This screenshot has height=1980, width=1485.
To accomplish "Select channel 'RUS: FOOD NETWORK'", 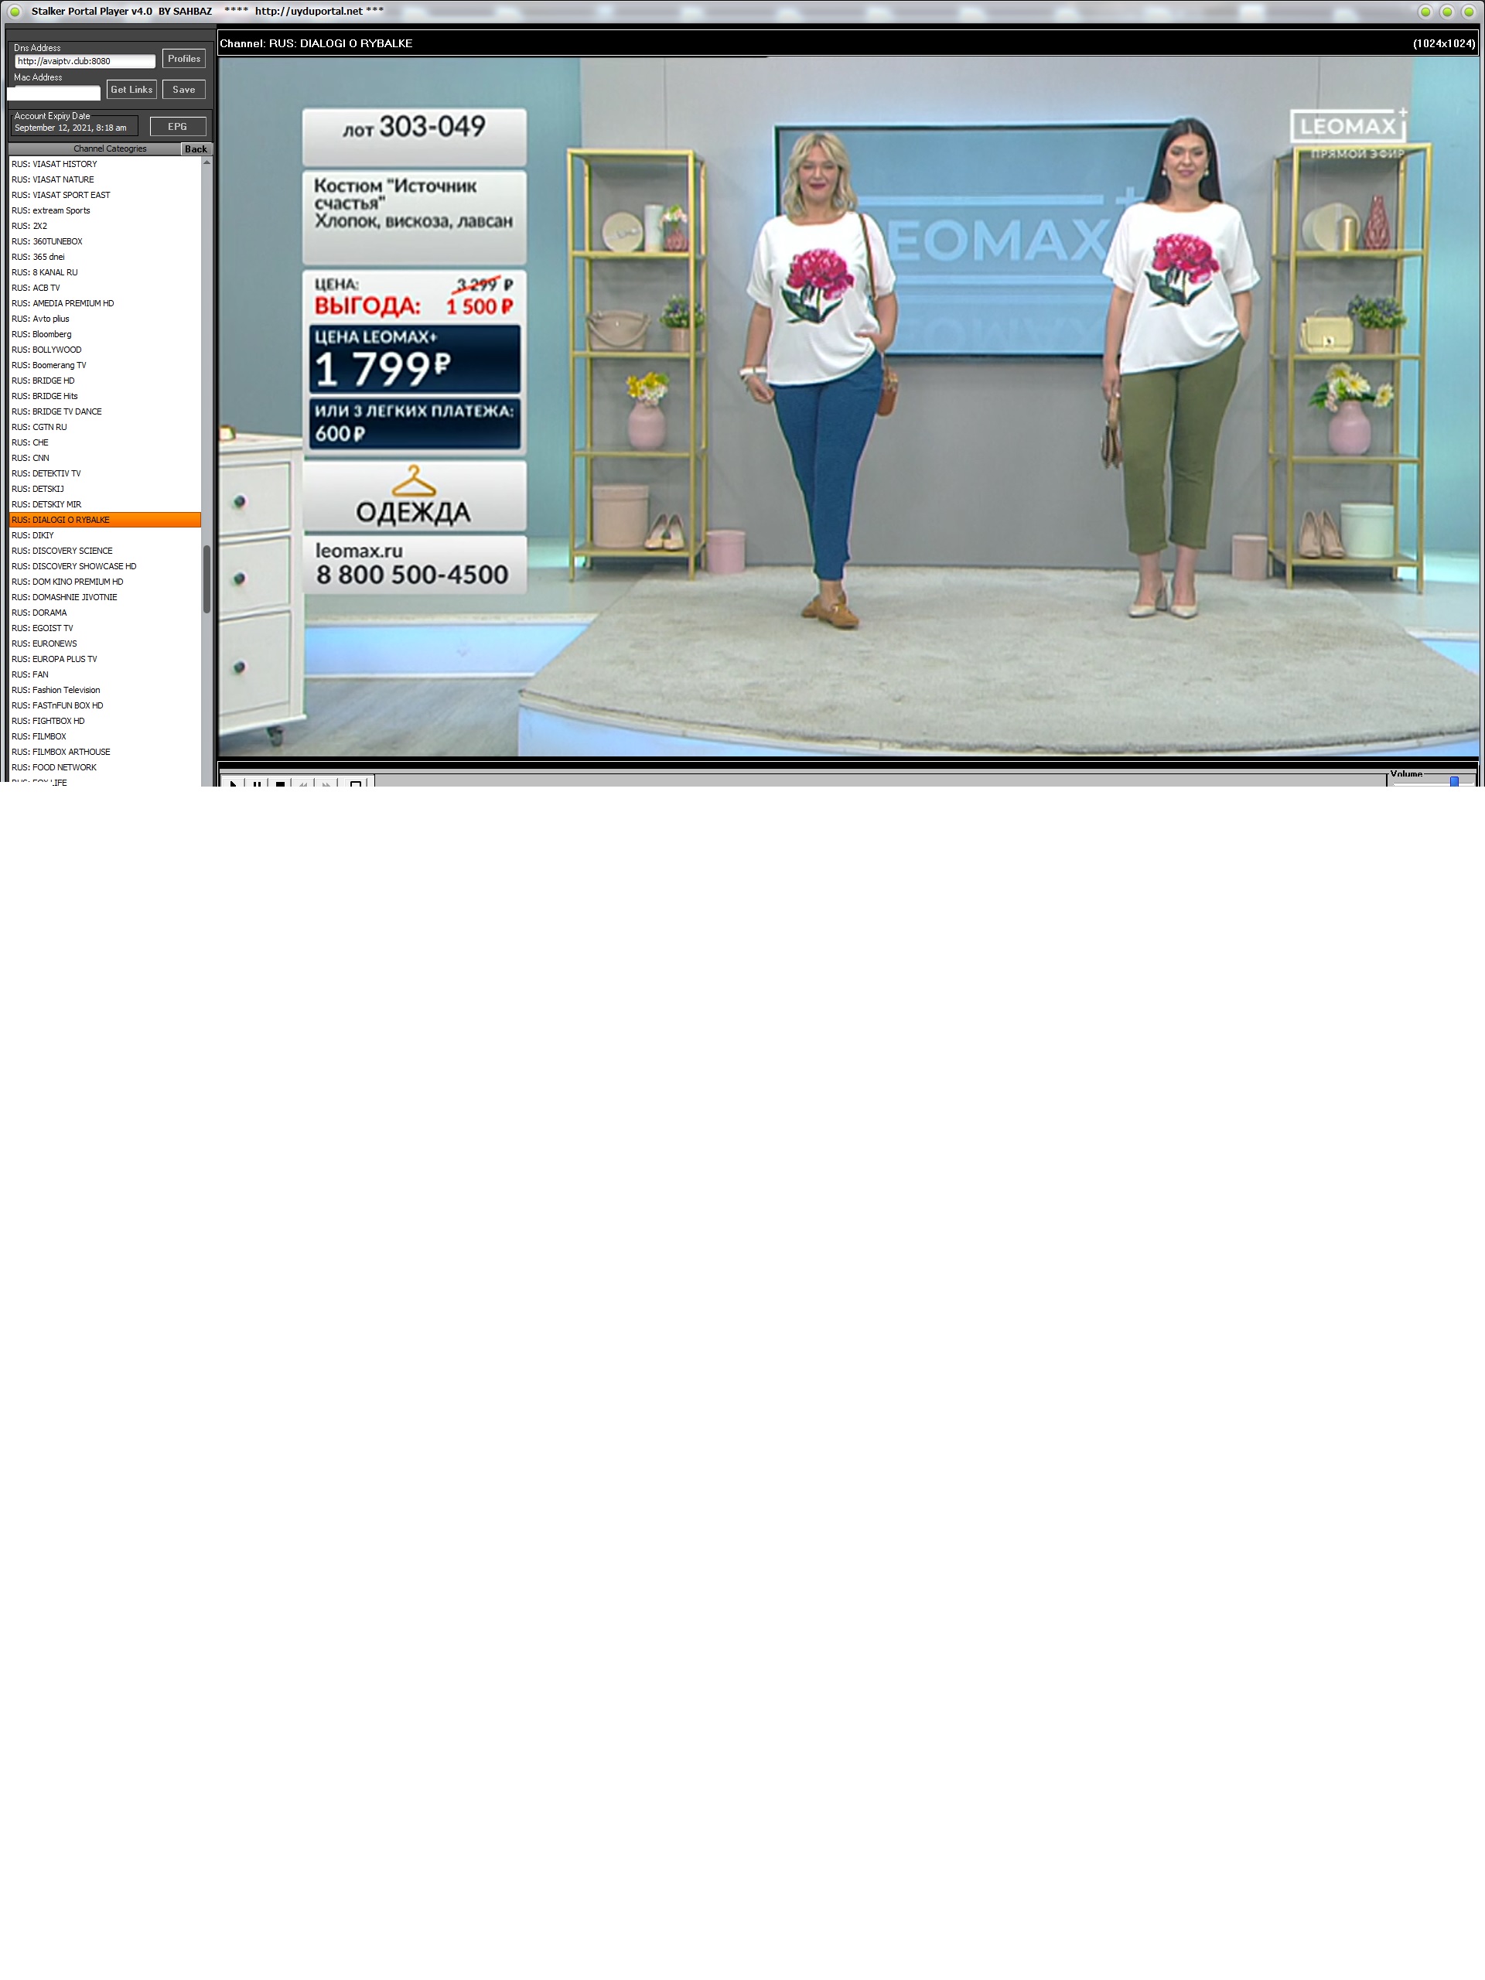I will click(104, 768).
